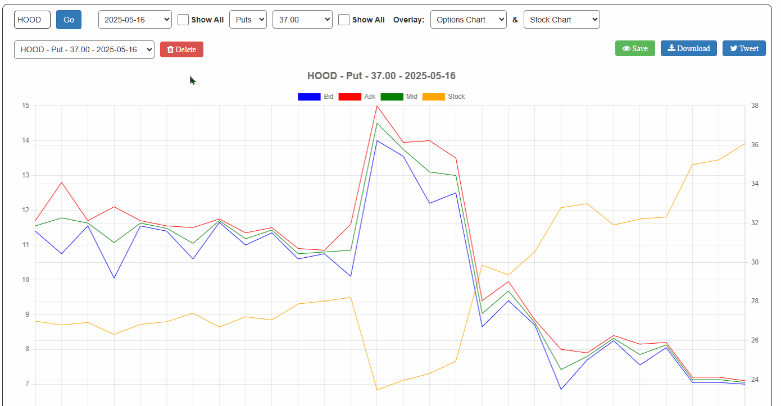Click the Twitter bird icon
Image resolution: width=781 pixels, height=406 pixels.
[x=733, y=49]
